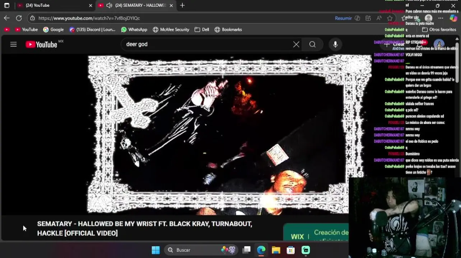This screenshot has width=461, height=258.
Task: Close the SEMATARY video tab
Action: point(171,5)
